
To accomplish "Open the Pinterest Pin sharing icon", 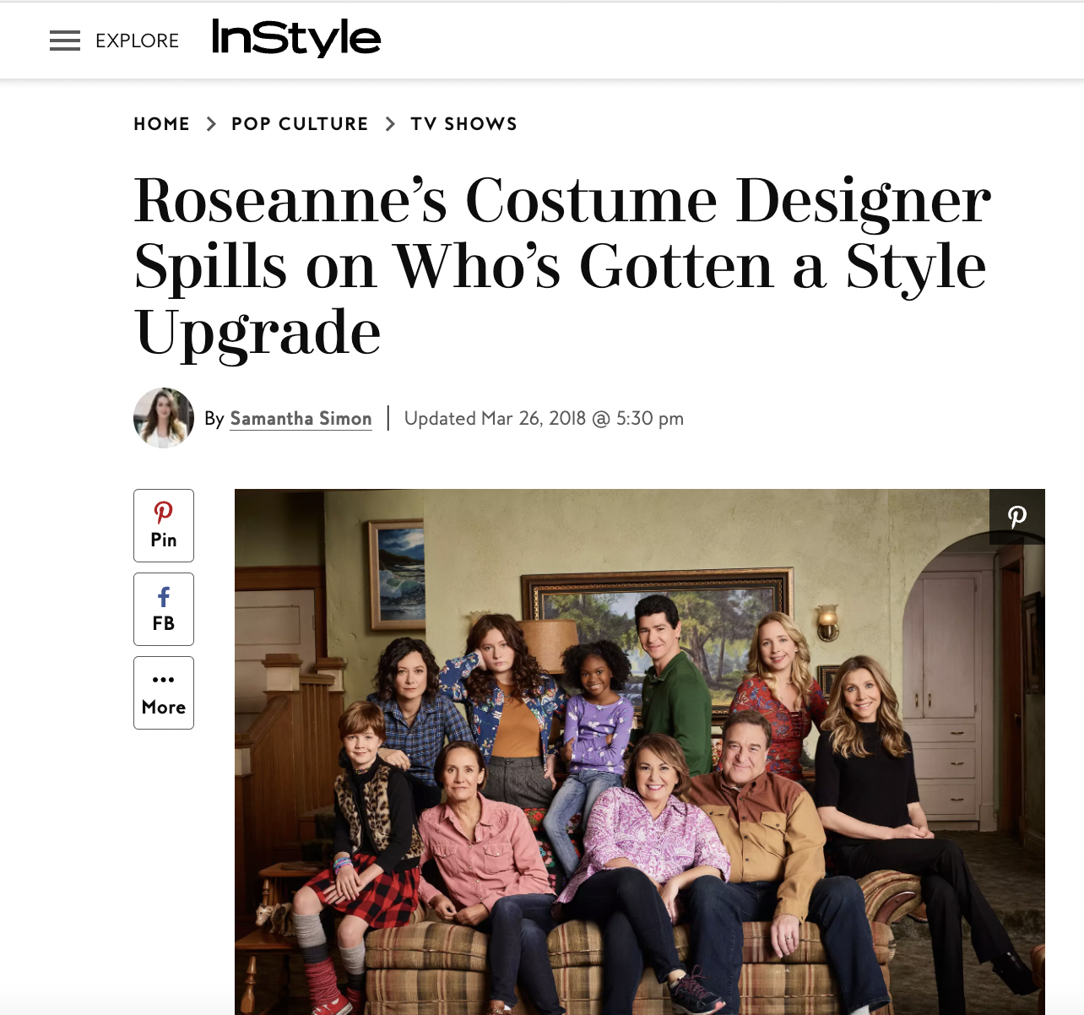I will click(x=163, y=524).
